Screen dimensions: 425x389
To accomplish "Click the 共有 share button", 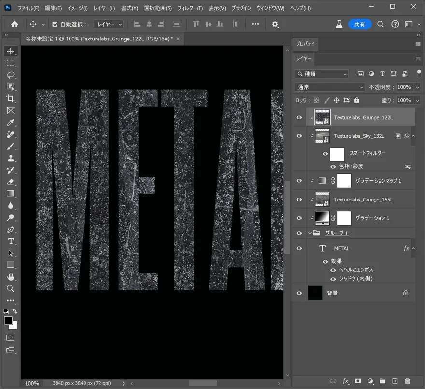I will click(x=360, y=25).
